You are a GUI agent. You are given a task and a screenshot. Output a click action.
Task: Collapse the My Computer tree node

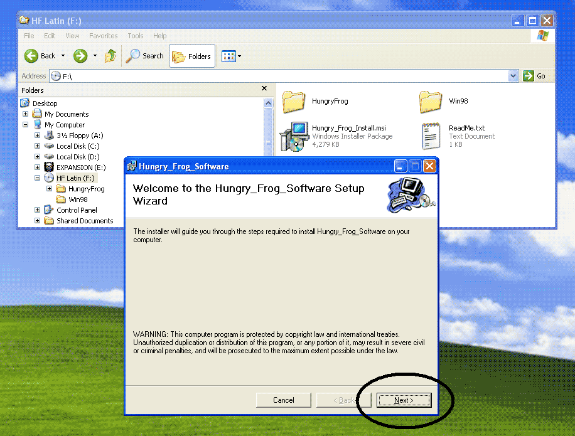(x=26, y=125)
